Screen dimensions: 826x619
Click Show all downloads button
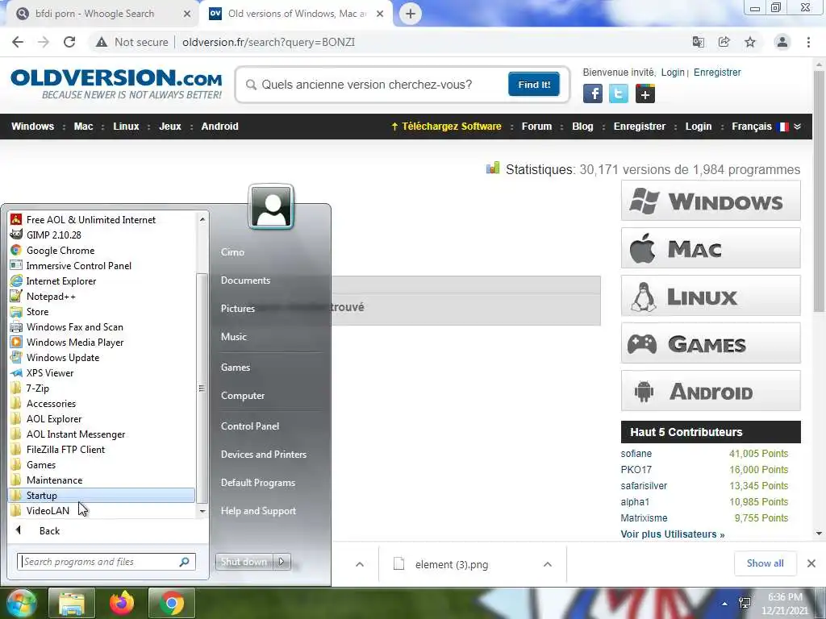pyautogui.click(x=765, y=563)
